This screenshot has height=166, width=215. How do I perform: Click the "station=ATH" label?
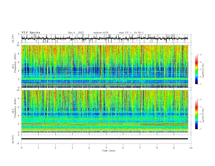101,33
